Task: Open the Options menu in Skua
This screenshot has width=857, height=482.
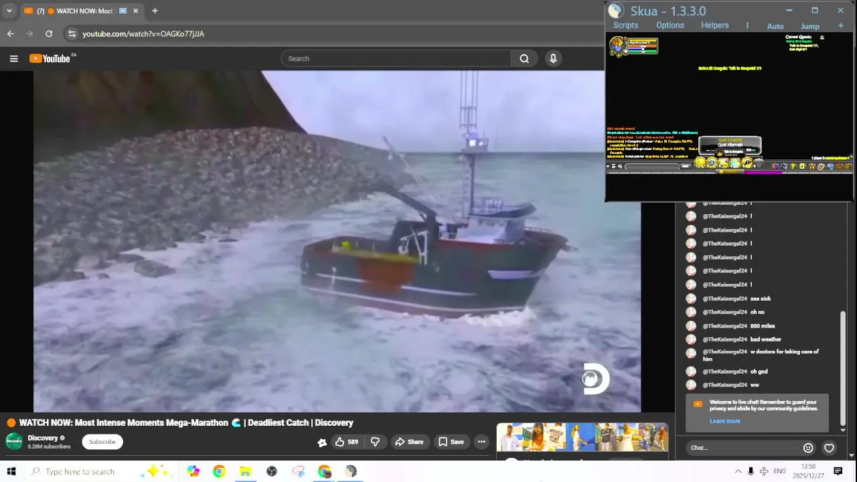Action: 670,25
